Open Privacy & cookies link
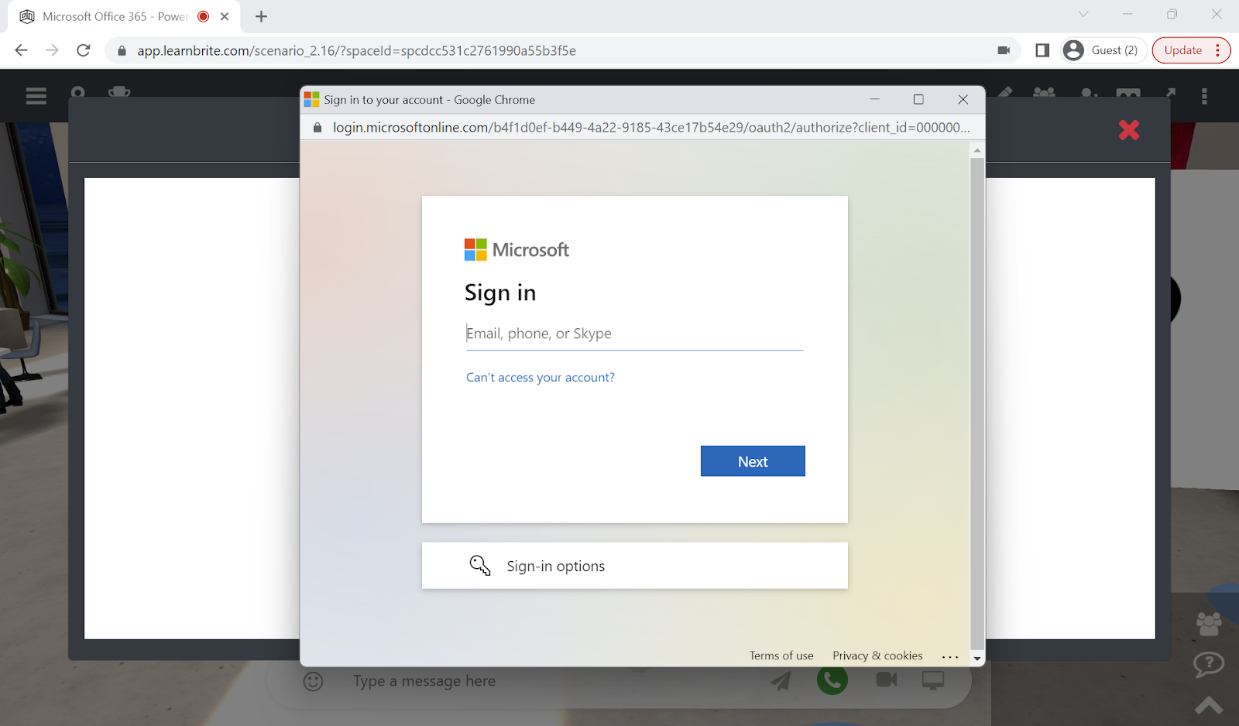 [877, 656]
